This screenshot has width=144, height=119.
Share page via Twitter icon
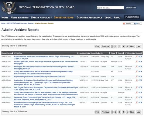[x=137, y=24]
